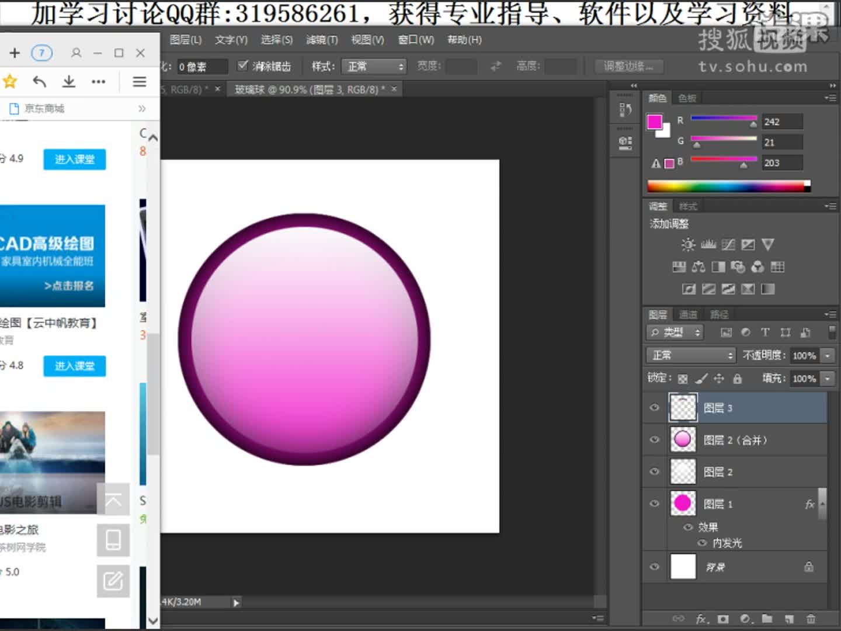Add a Brightness/Contrast adjustment (sun icon)
The image size is (841, 631).
click(688, 245)
